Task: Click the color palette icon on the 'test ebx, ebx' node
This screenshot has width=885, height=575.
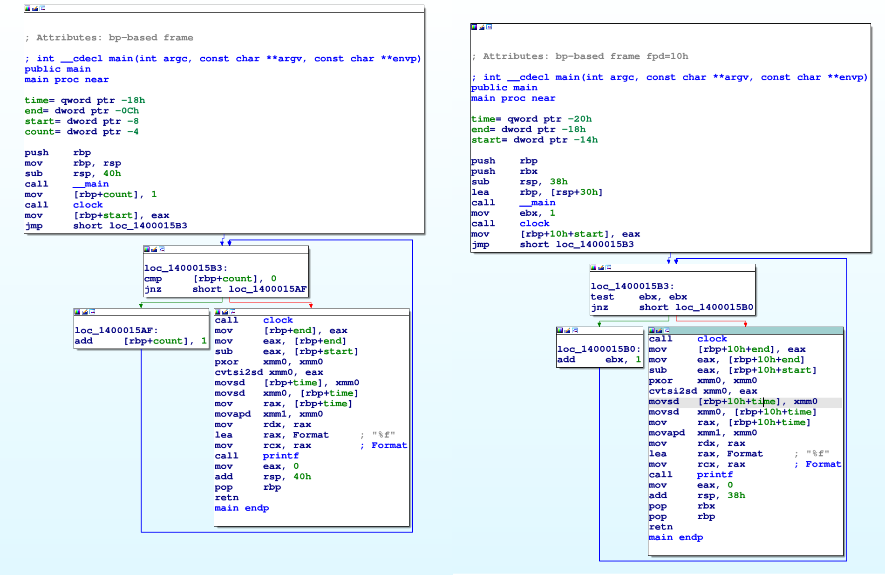Action: pyautogui.click(x=593, y=267)
